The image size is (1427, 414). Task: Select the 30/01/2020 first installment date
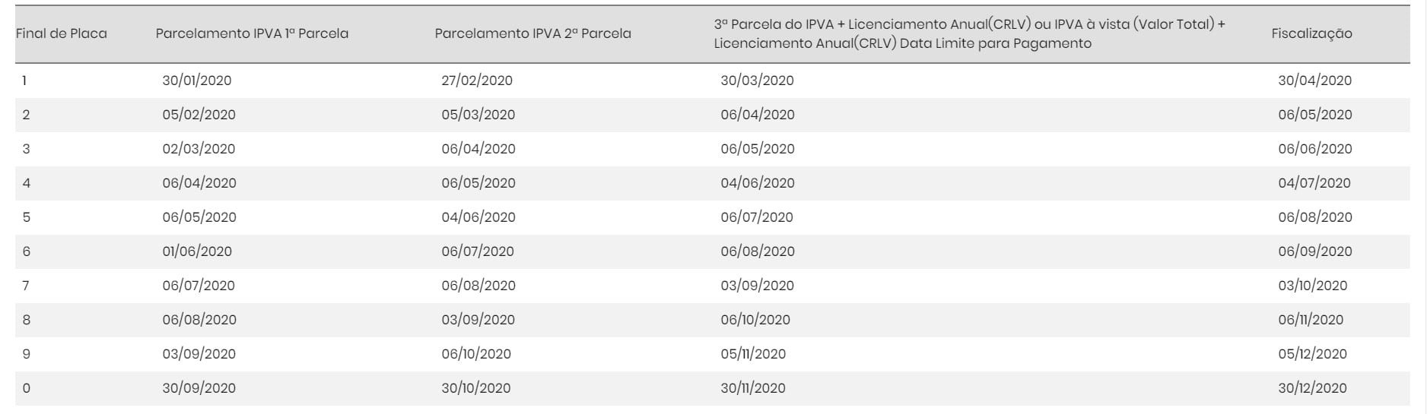197,81
